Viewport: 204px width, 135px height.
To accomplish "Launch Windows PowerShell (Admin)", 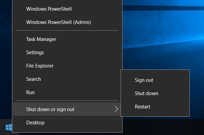I will (x=58, y=22).
